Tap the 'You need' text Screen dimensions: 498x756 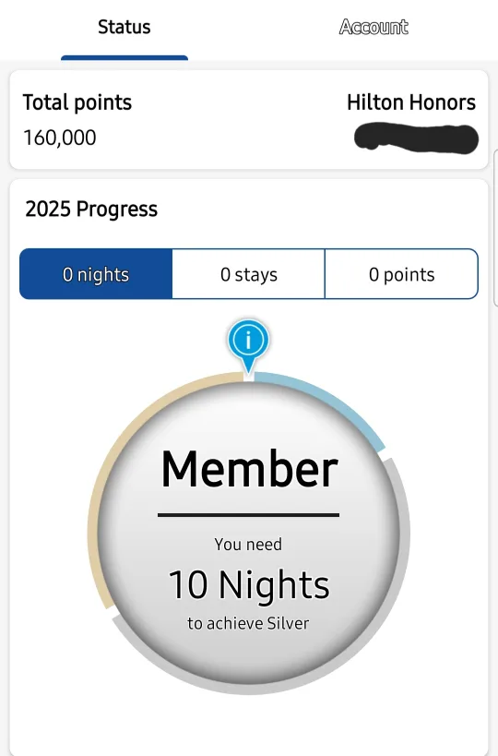click(248, 545)
